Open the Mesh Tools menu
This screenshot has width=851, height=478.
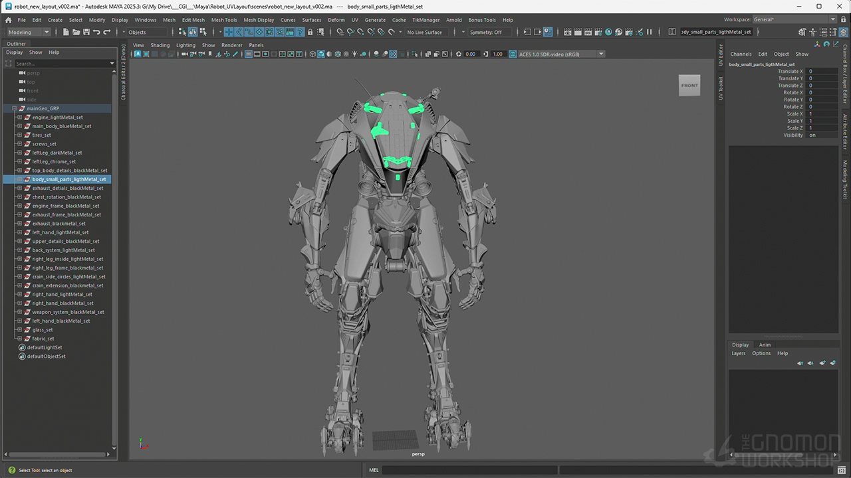[x=224, y=20]
